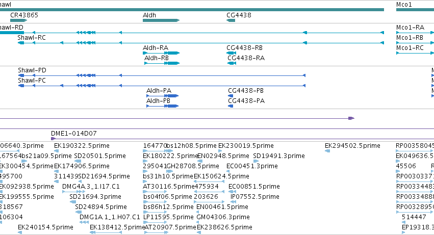Select protein Aldh-PB
Viewport: 434px width, 235px height.
pos(158,101)
